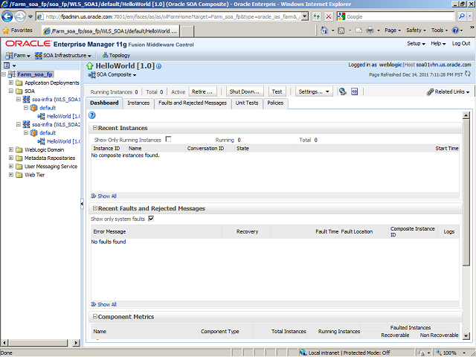Click the page refresh icon beside timestamp

(469, 74)
